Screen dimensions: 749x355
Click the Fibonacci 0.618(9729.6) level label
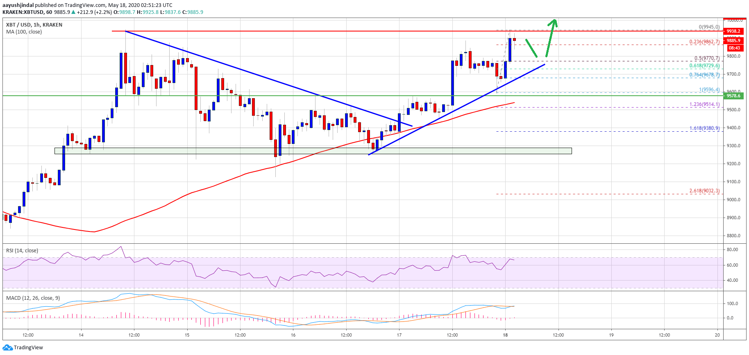coord(704,66)
